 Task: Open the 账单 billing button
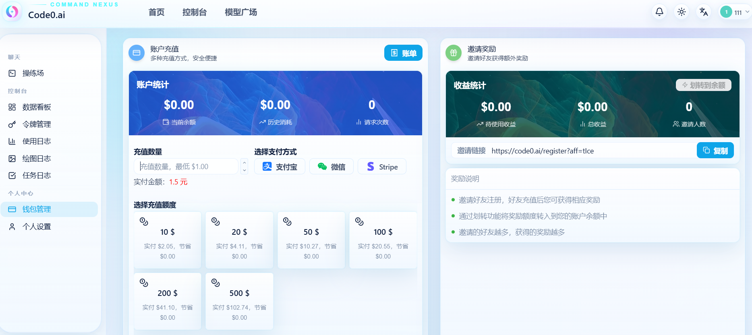tap(403, 53)
